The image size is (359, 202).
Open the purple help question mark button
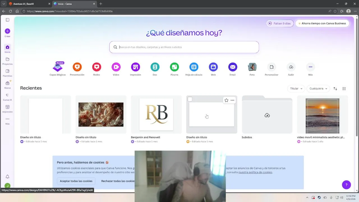pos(346,185)
